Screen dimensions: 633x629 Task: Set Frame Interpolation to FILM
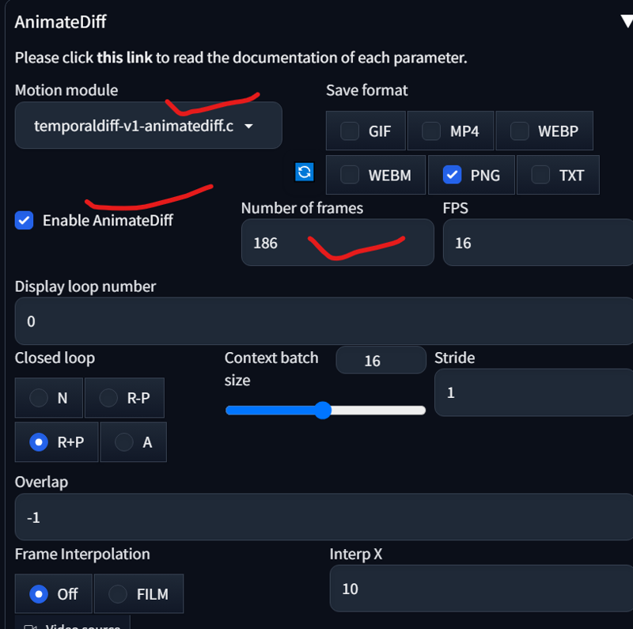click(118, 594)
